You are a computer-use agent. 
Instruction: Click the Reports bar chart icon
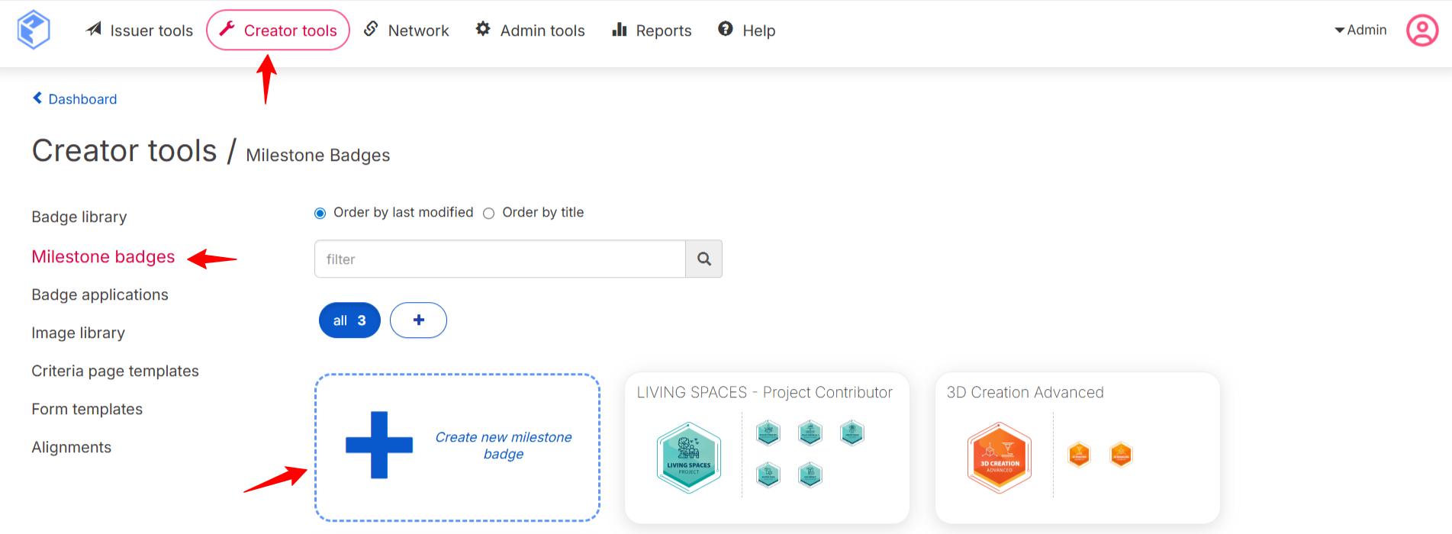620,30
